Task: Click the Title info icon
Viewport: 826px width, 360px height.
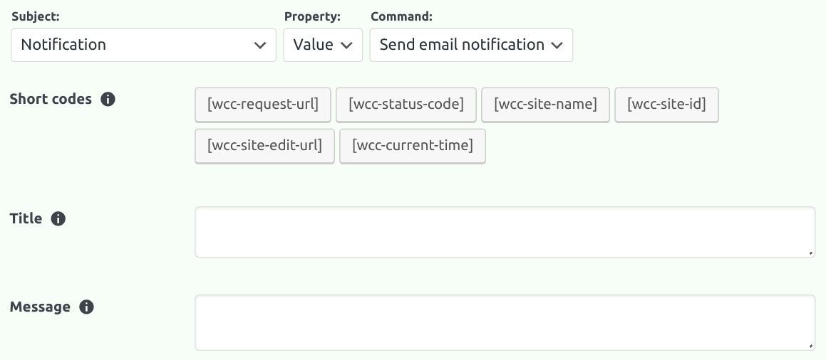Action: coord(59,219)
